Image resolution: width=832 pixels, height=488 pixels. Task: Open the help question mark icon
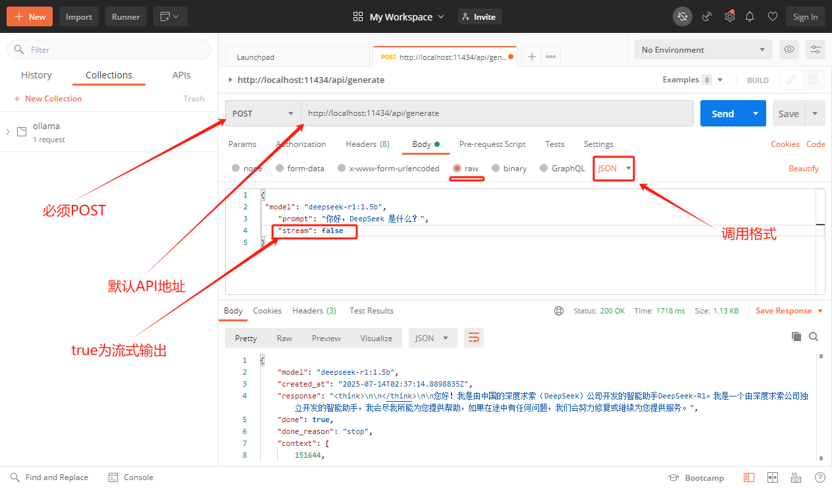click(x=819, y=477)
